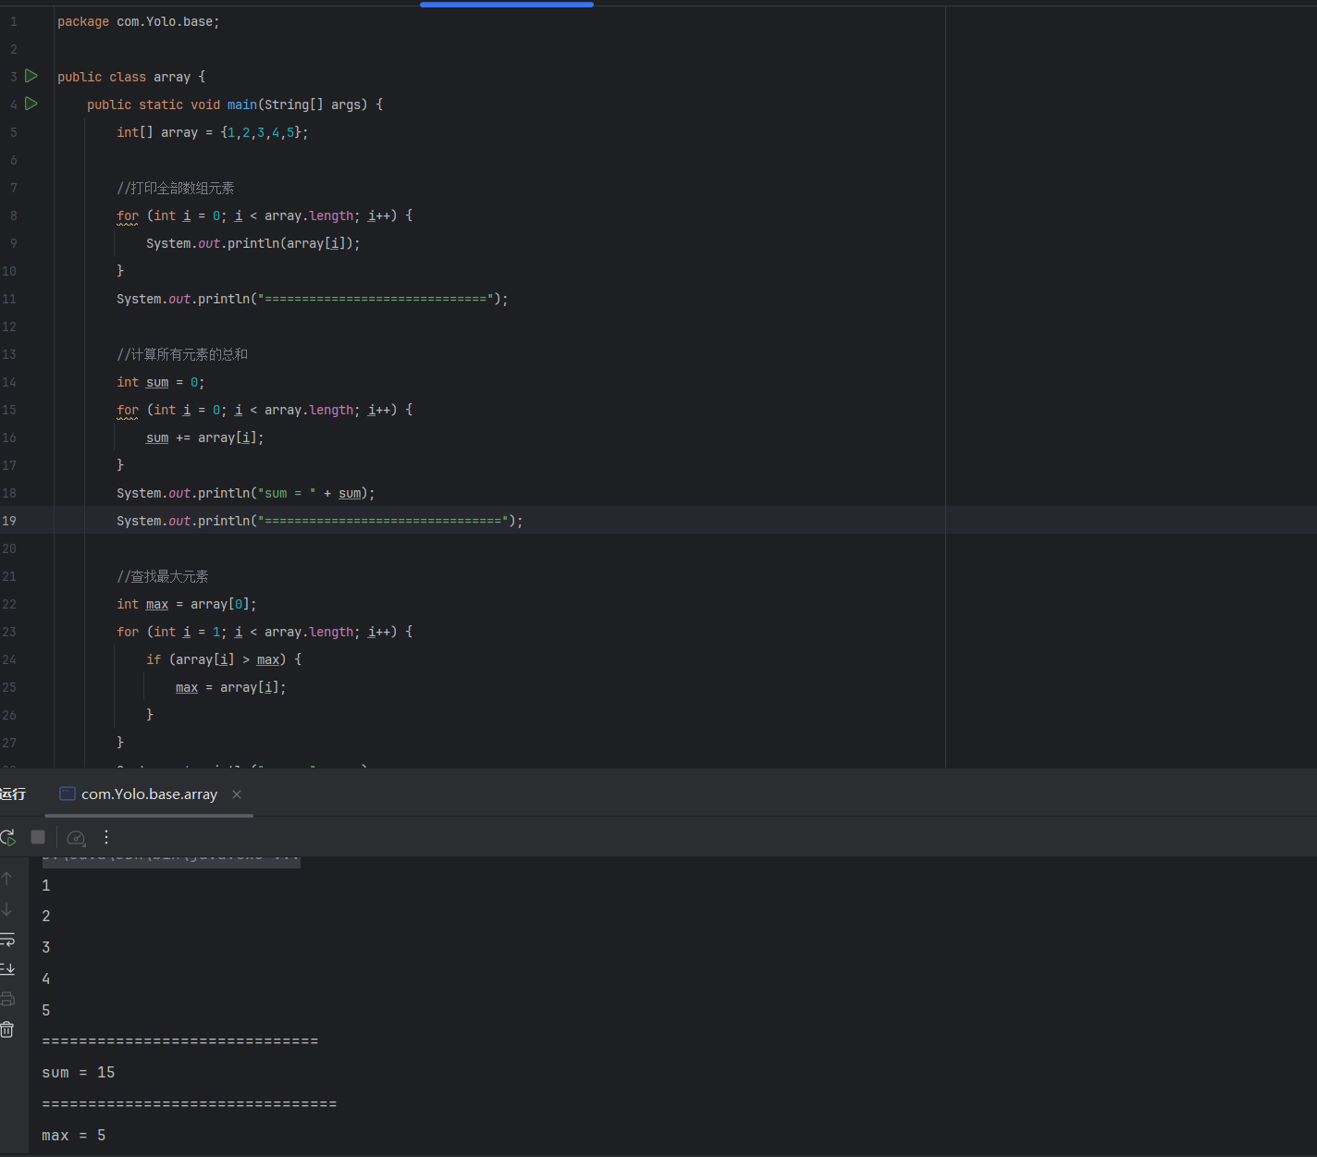Click the "sum += array[i];" statement

(x=205, y=437)
